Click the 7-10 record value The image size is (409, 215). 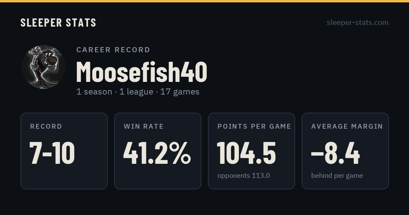[52, 153]
